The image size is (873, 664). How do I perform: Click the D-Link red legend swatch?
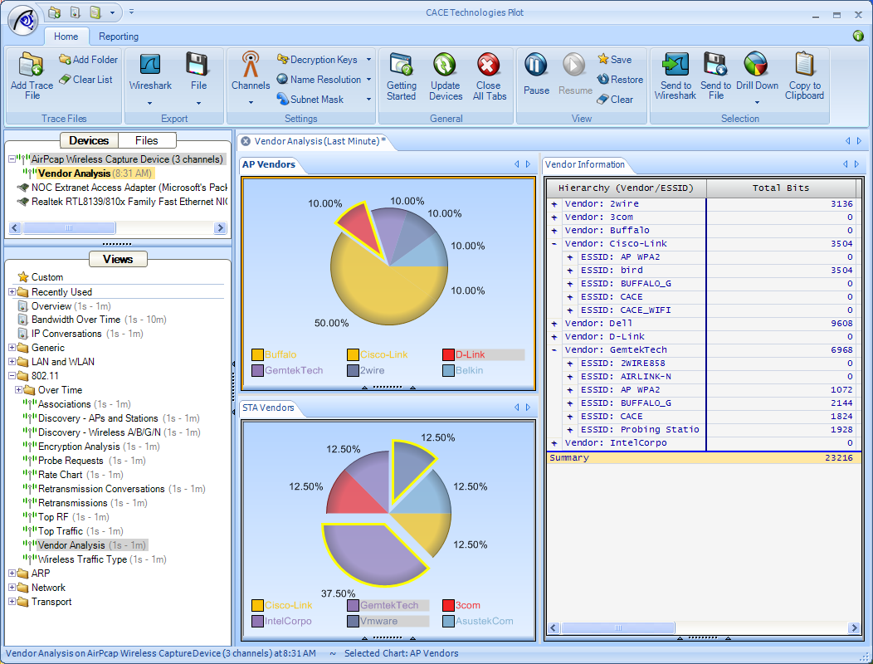pyautogui.click(x=448, y=355)
